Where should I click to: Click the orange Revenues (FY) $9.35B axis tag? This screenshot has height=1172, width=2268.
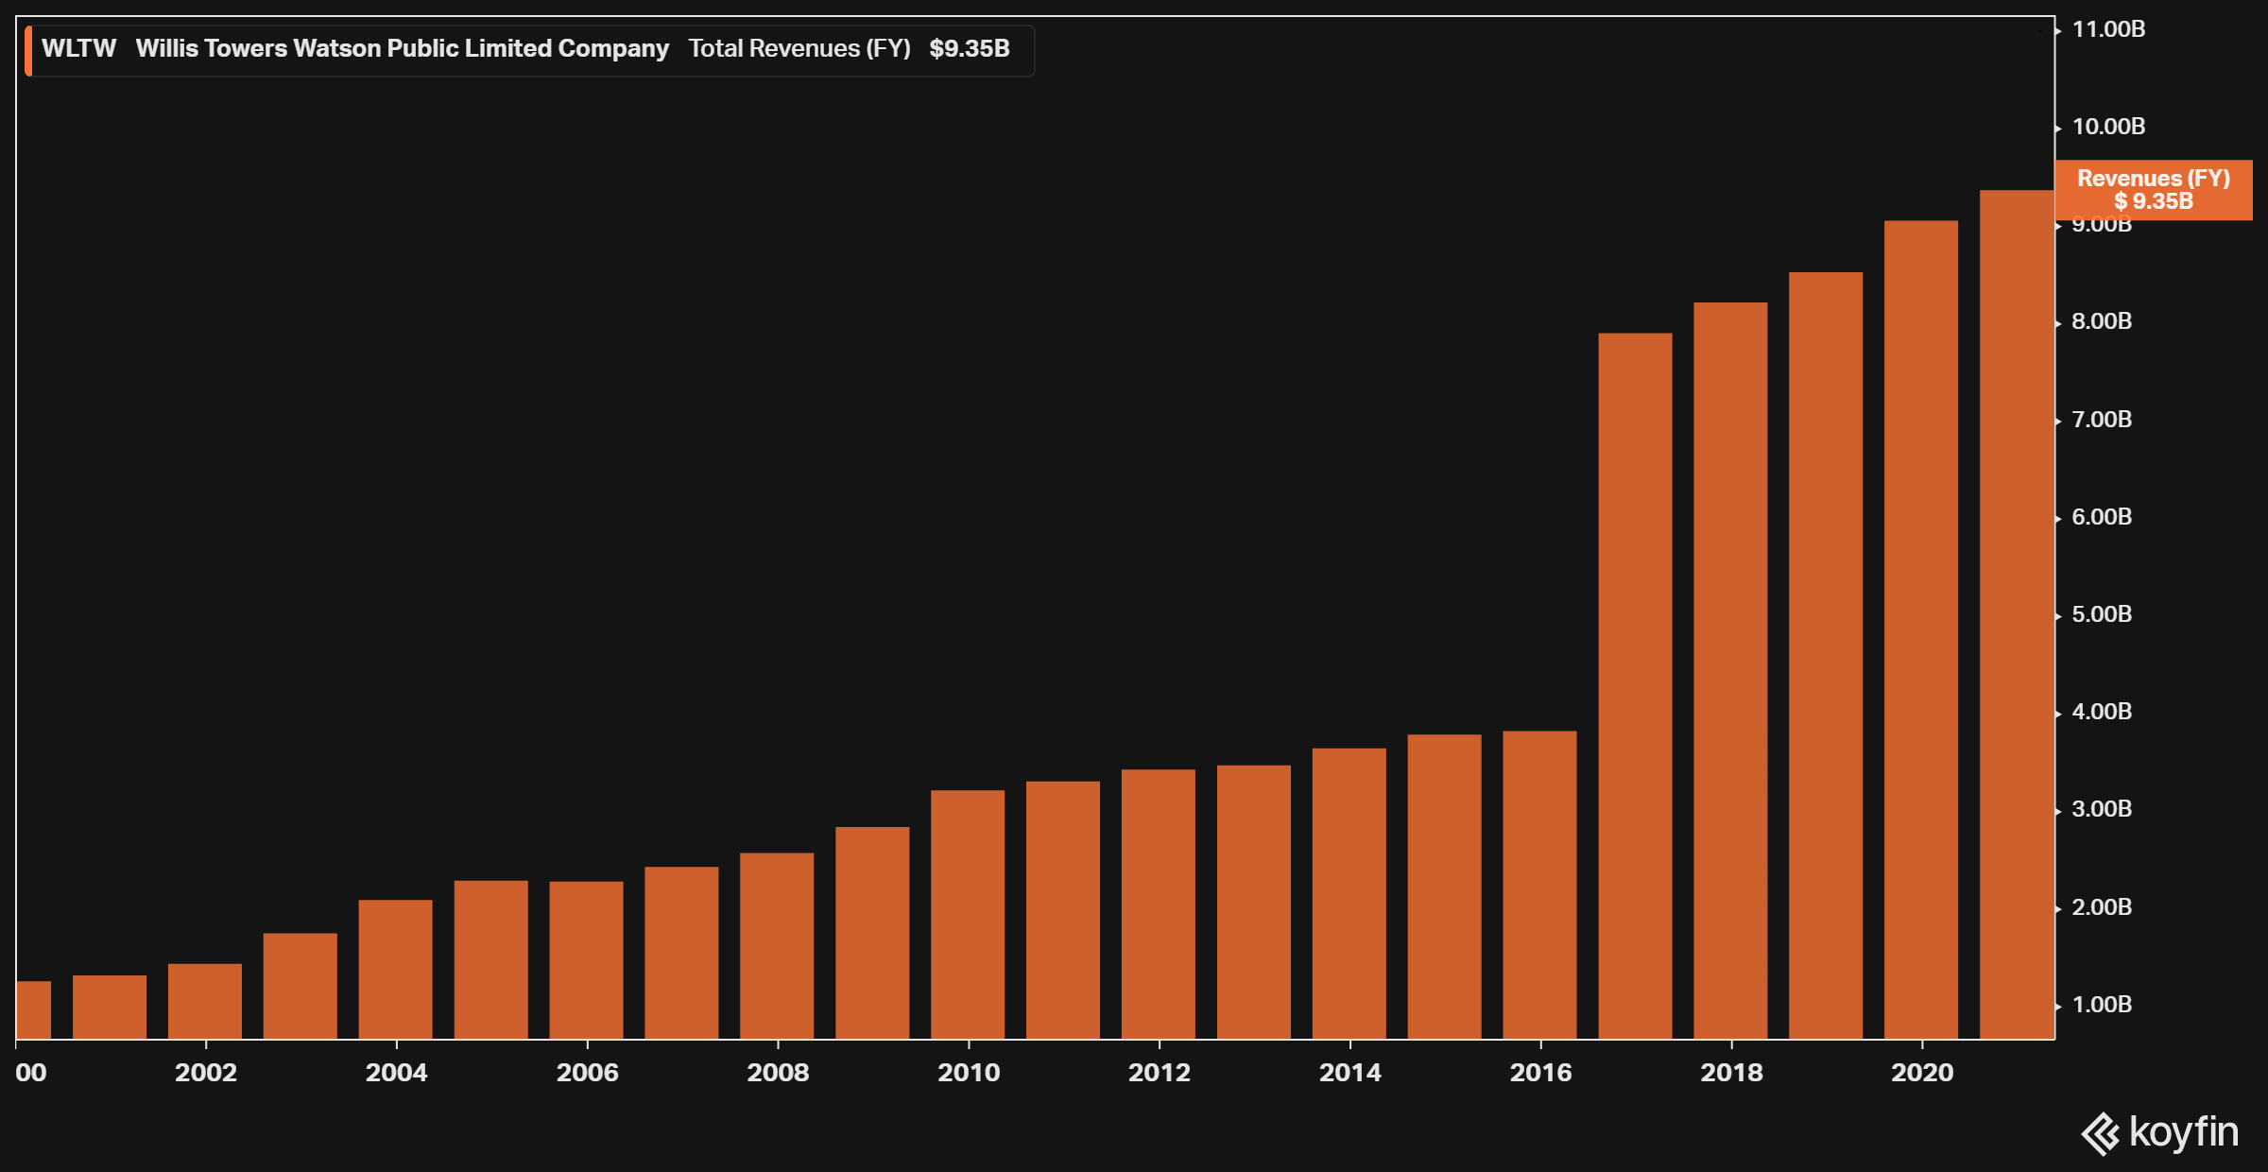point(2154,190)
